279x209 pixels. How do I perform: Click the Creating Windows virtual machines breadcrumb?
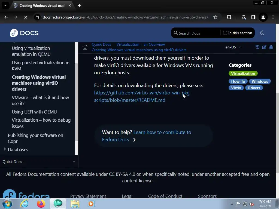point(139,50)
